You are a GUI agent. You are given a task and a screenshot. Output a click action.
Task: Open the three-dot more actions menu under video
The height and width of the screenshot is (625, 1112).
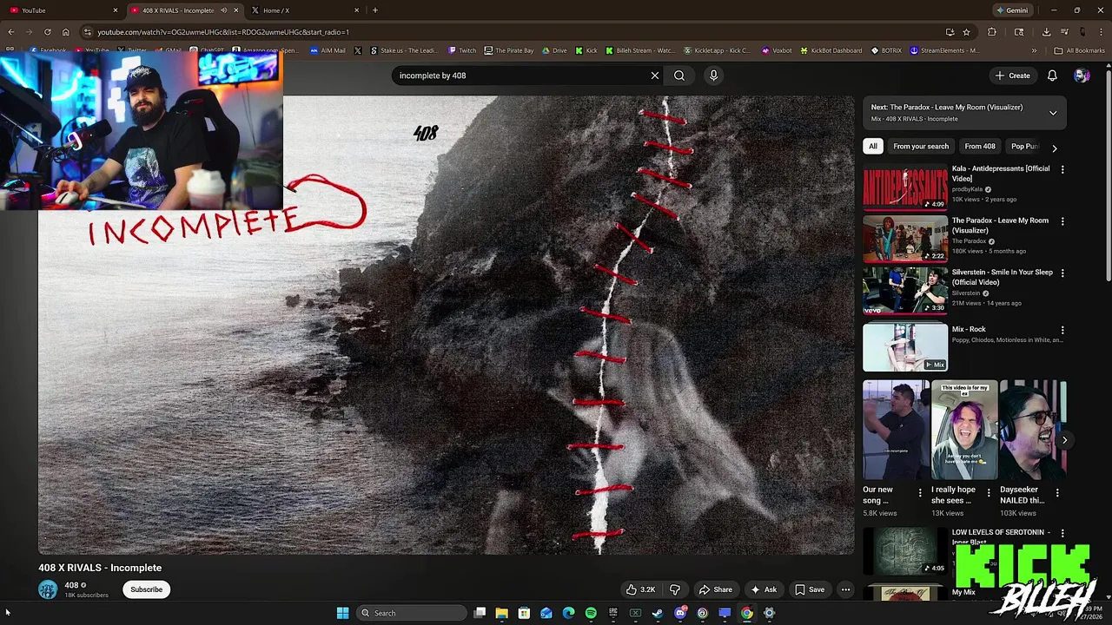click(845, 589)
